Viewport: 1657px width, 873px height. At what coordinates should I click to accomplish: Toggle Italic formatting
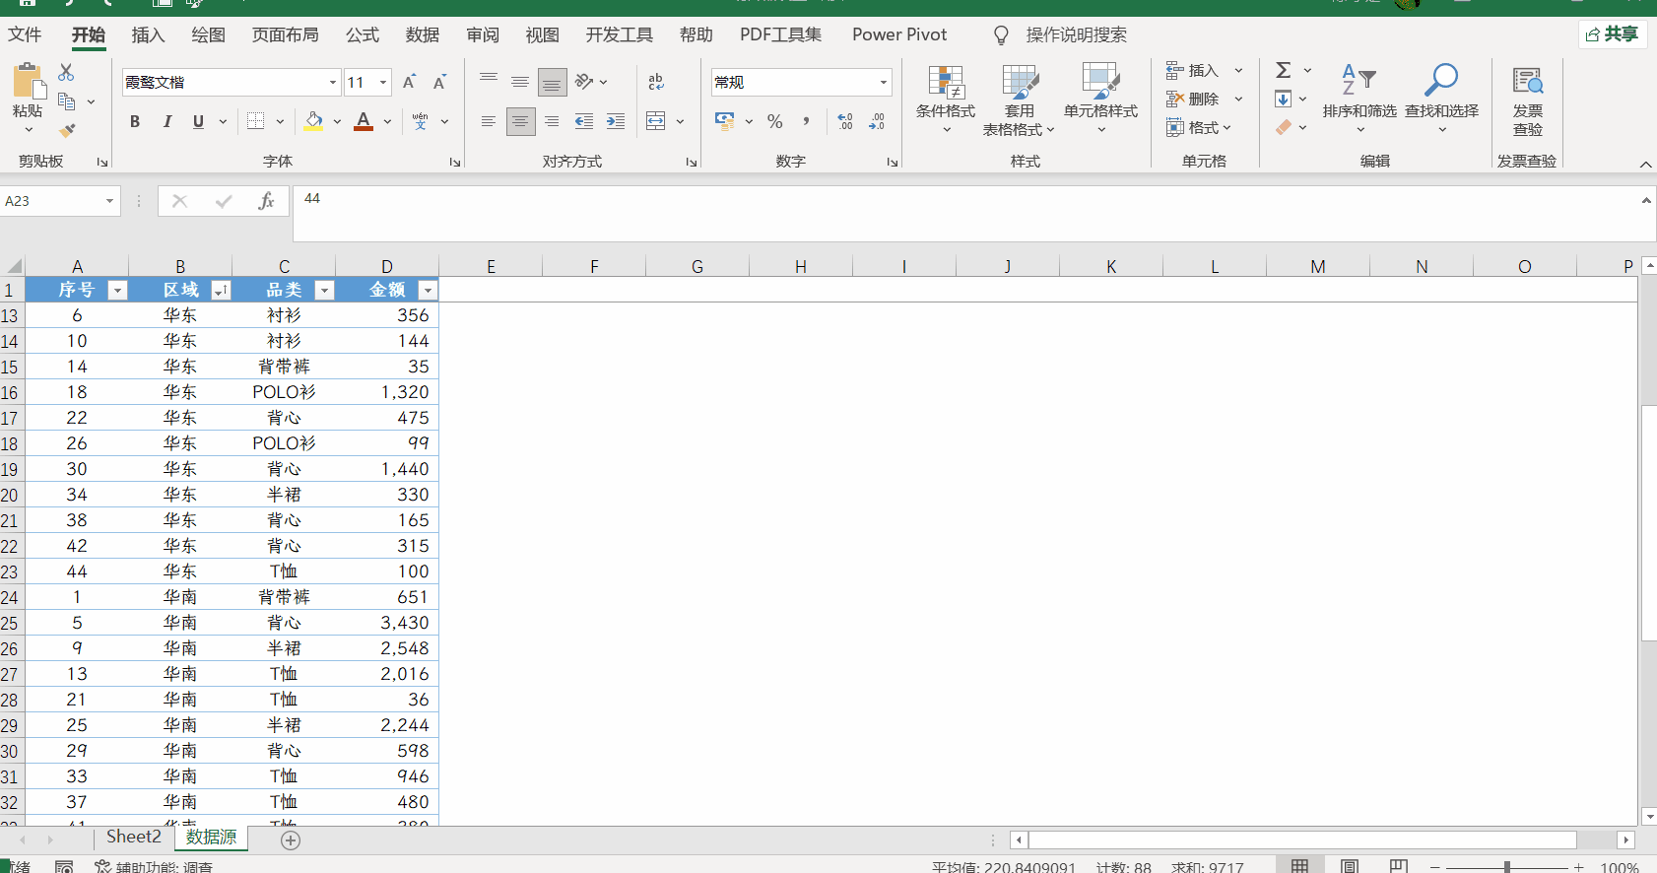(166, 121)
